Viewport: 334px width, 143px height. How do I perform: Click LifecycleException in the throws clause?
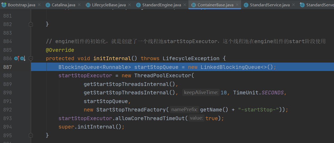191,58
